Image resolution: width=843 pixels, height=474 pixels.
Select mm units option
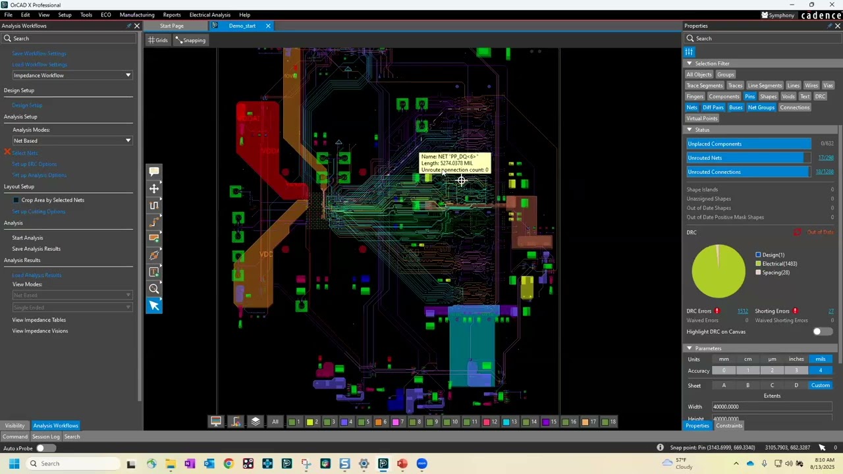pos(724,359)
